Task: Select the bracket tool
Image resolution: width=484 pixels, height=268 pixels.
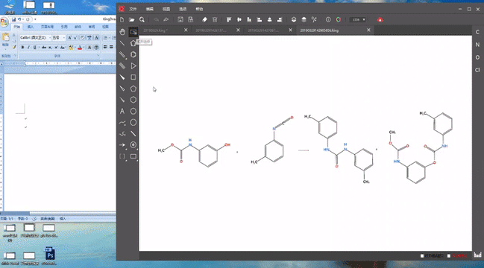Action: point(122,156)
